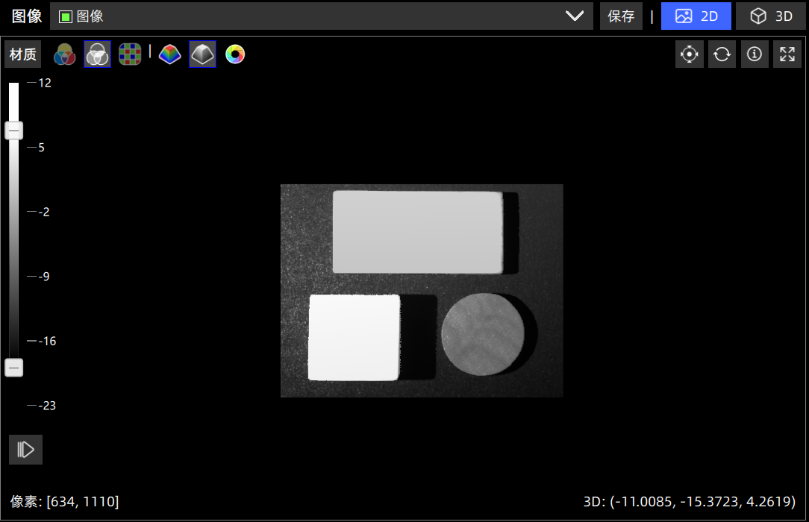Click the green square icon in dropdown
The width and height of the screenshot is (809, 522).
[66, 16]
